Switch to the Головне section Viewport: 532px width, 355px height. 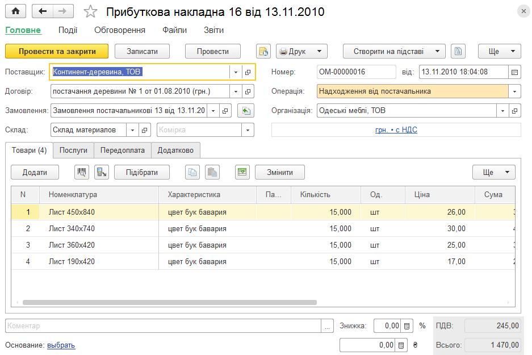pos(23,30)
